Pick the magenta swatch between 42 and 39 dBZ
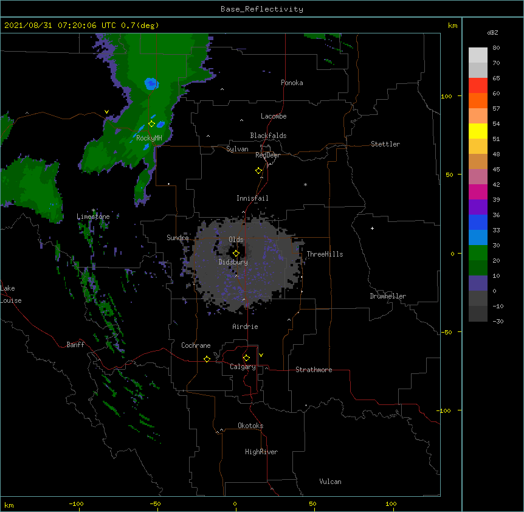Image resolution: width=524 pixels, height=512 pixels. (478, 192)
